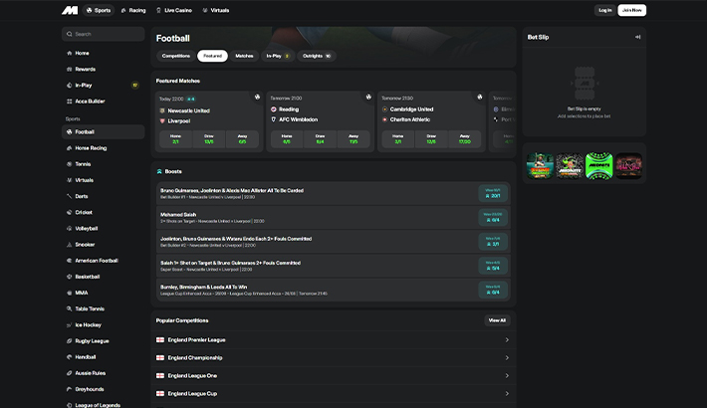Switch to the Competitions tab

pyautogui.click(x=176, y=56)
